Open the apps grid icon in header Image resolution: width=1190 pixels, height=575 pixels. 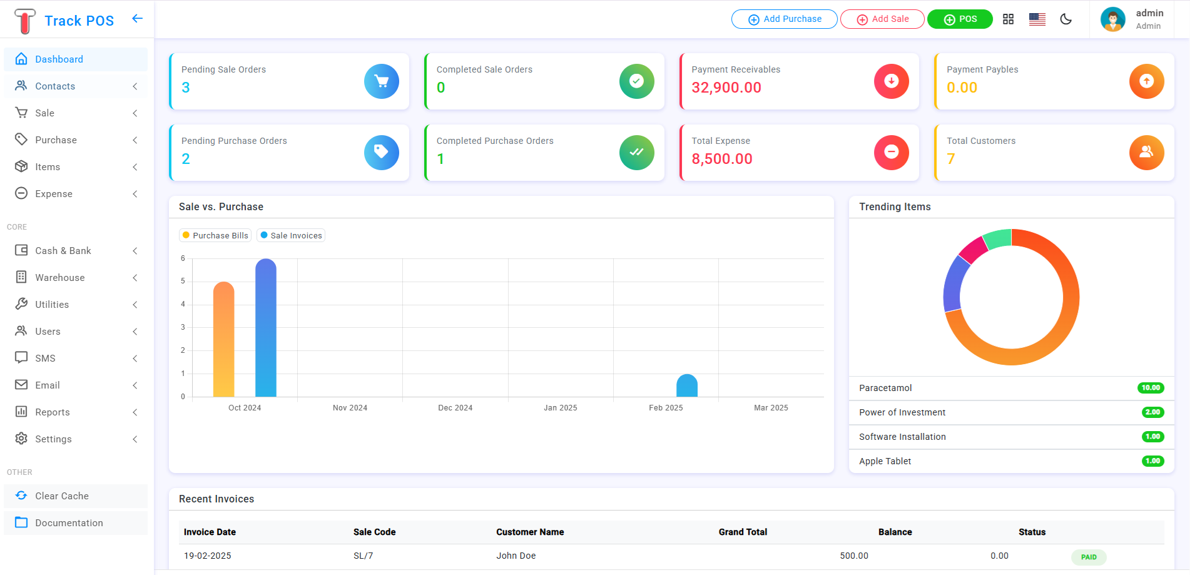(1008, 19)
